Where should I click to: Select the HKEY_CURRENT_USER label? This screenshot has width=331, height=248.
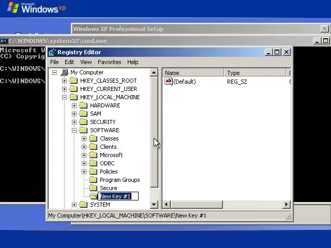click(x=109, y=89)
